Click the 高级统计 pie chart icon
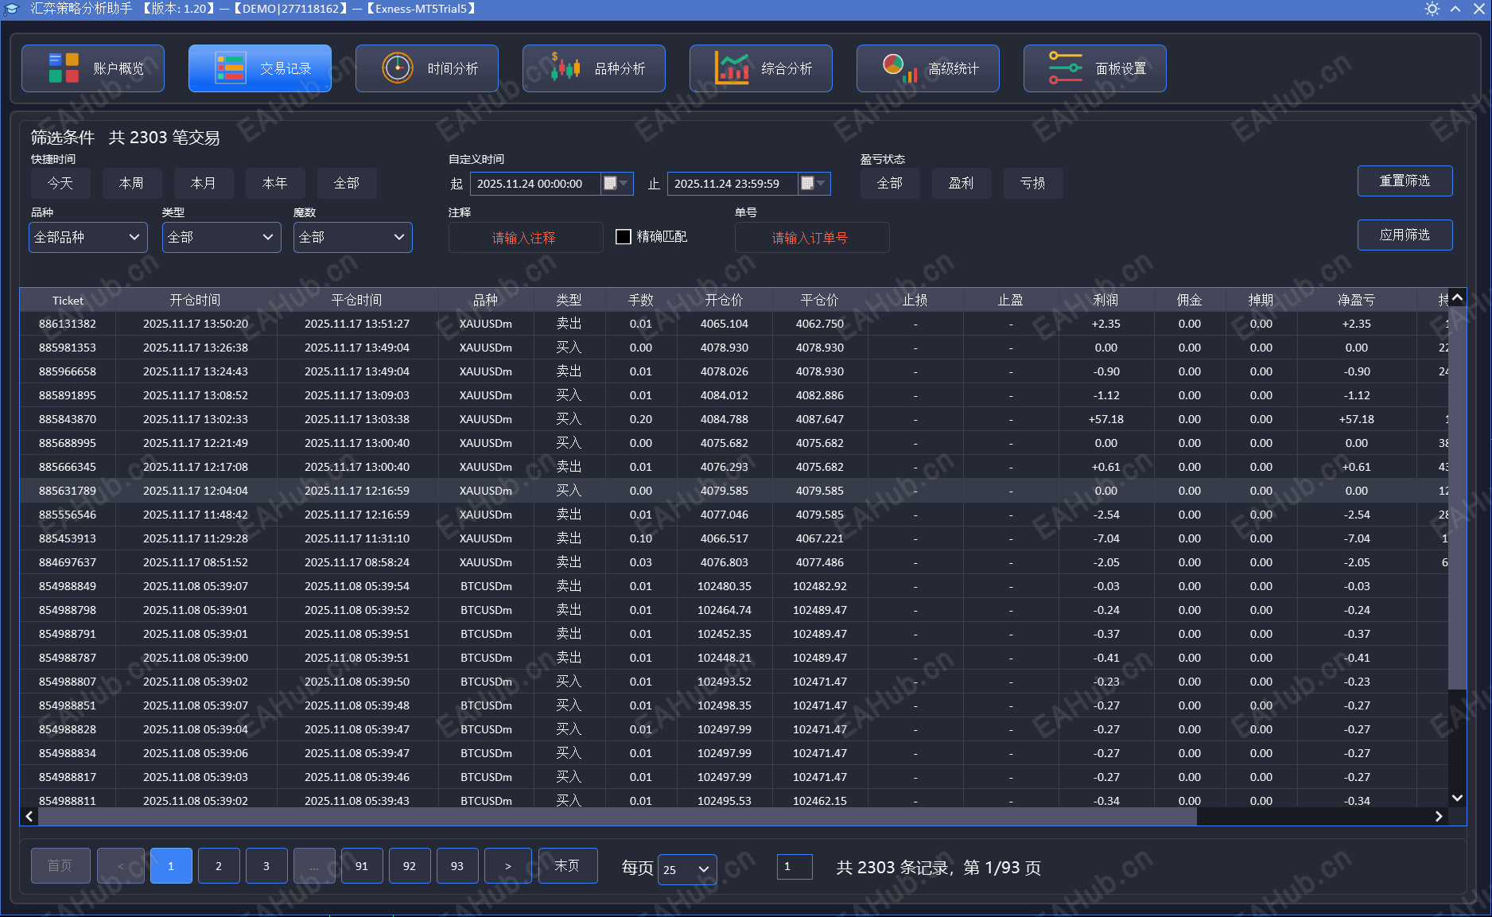 click(x=899, y=68)
